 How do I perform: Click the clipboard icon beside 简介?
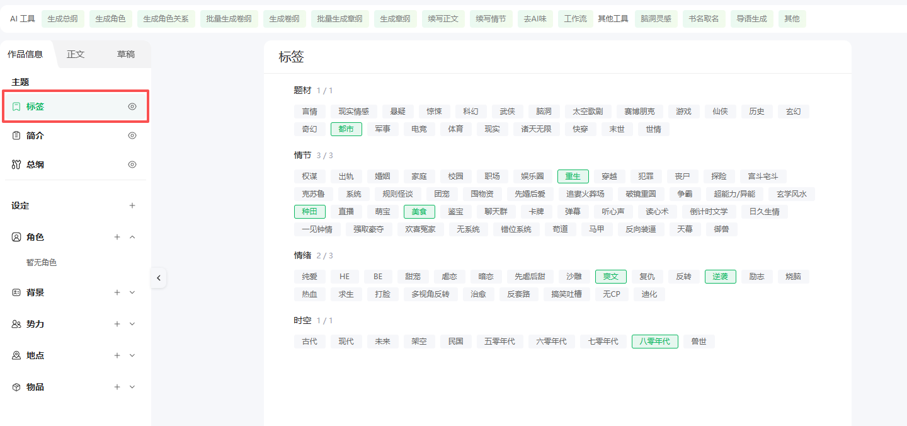tap(16, 135)
